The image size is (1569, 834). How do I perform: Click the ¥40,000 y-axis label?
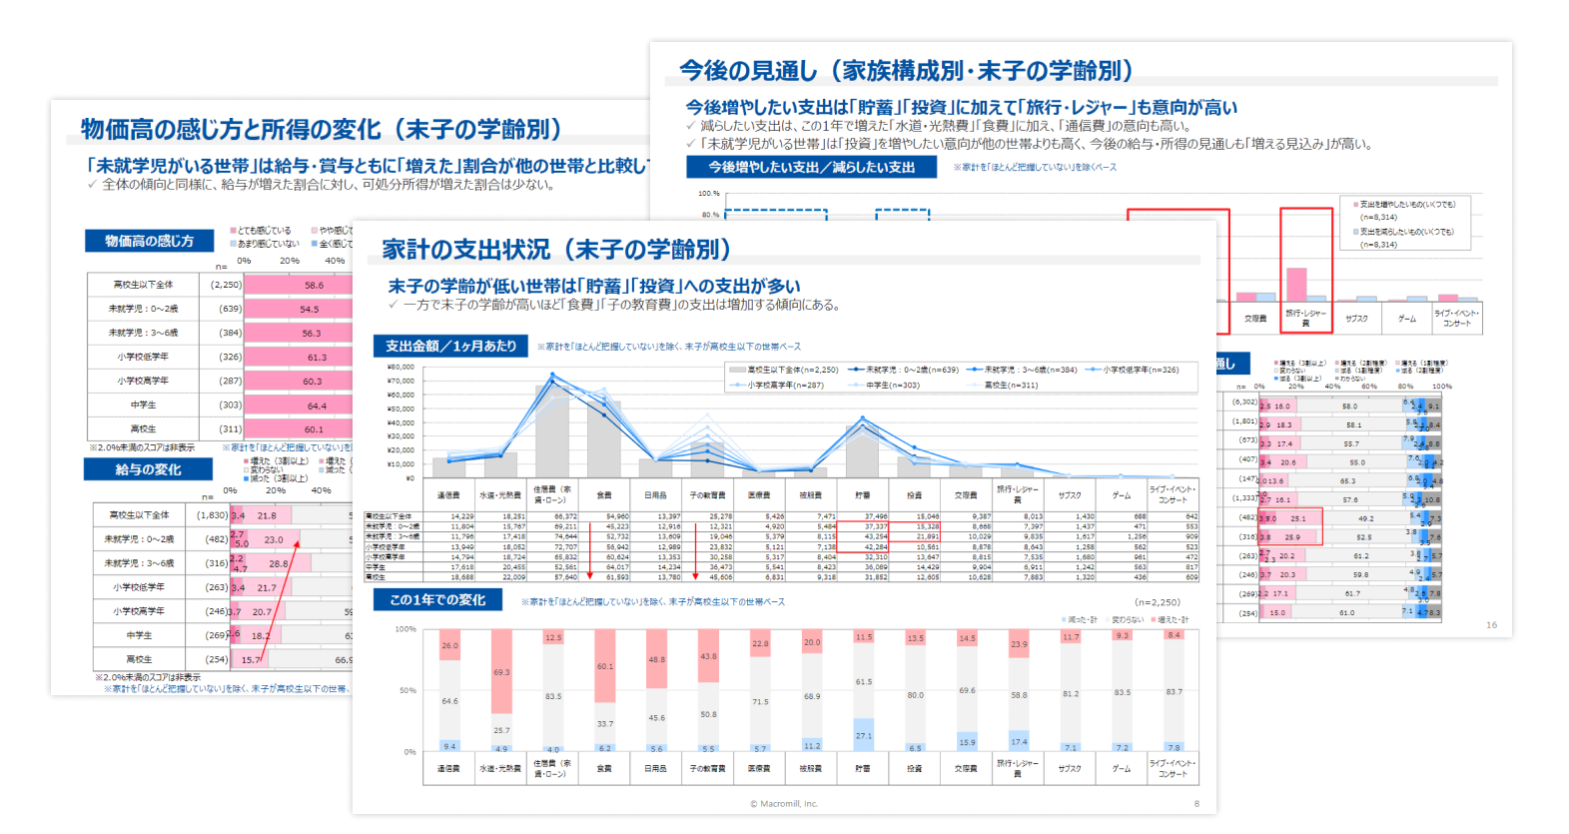[x=400, y=422]
